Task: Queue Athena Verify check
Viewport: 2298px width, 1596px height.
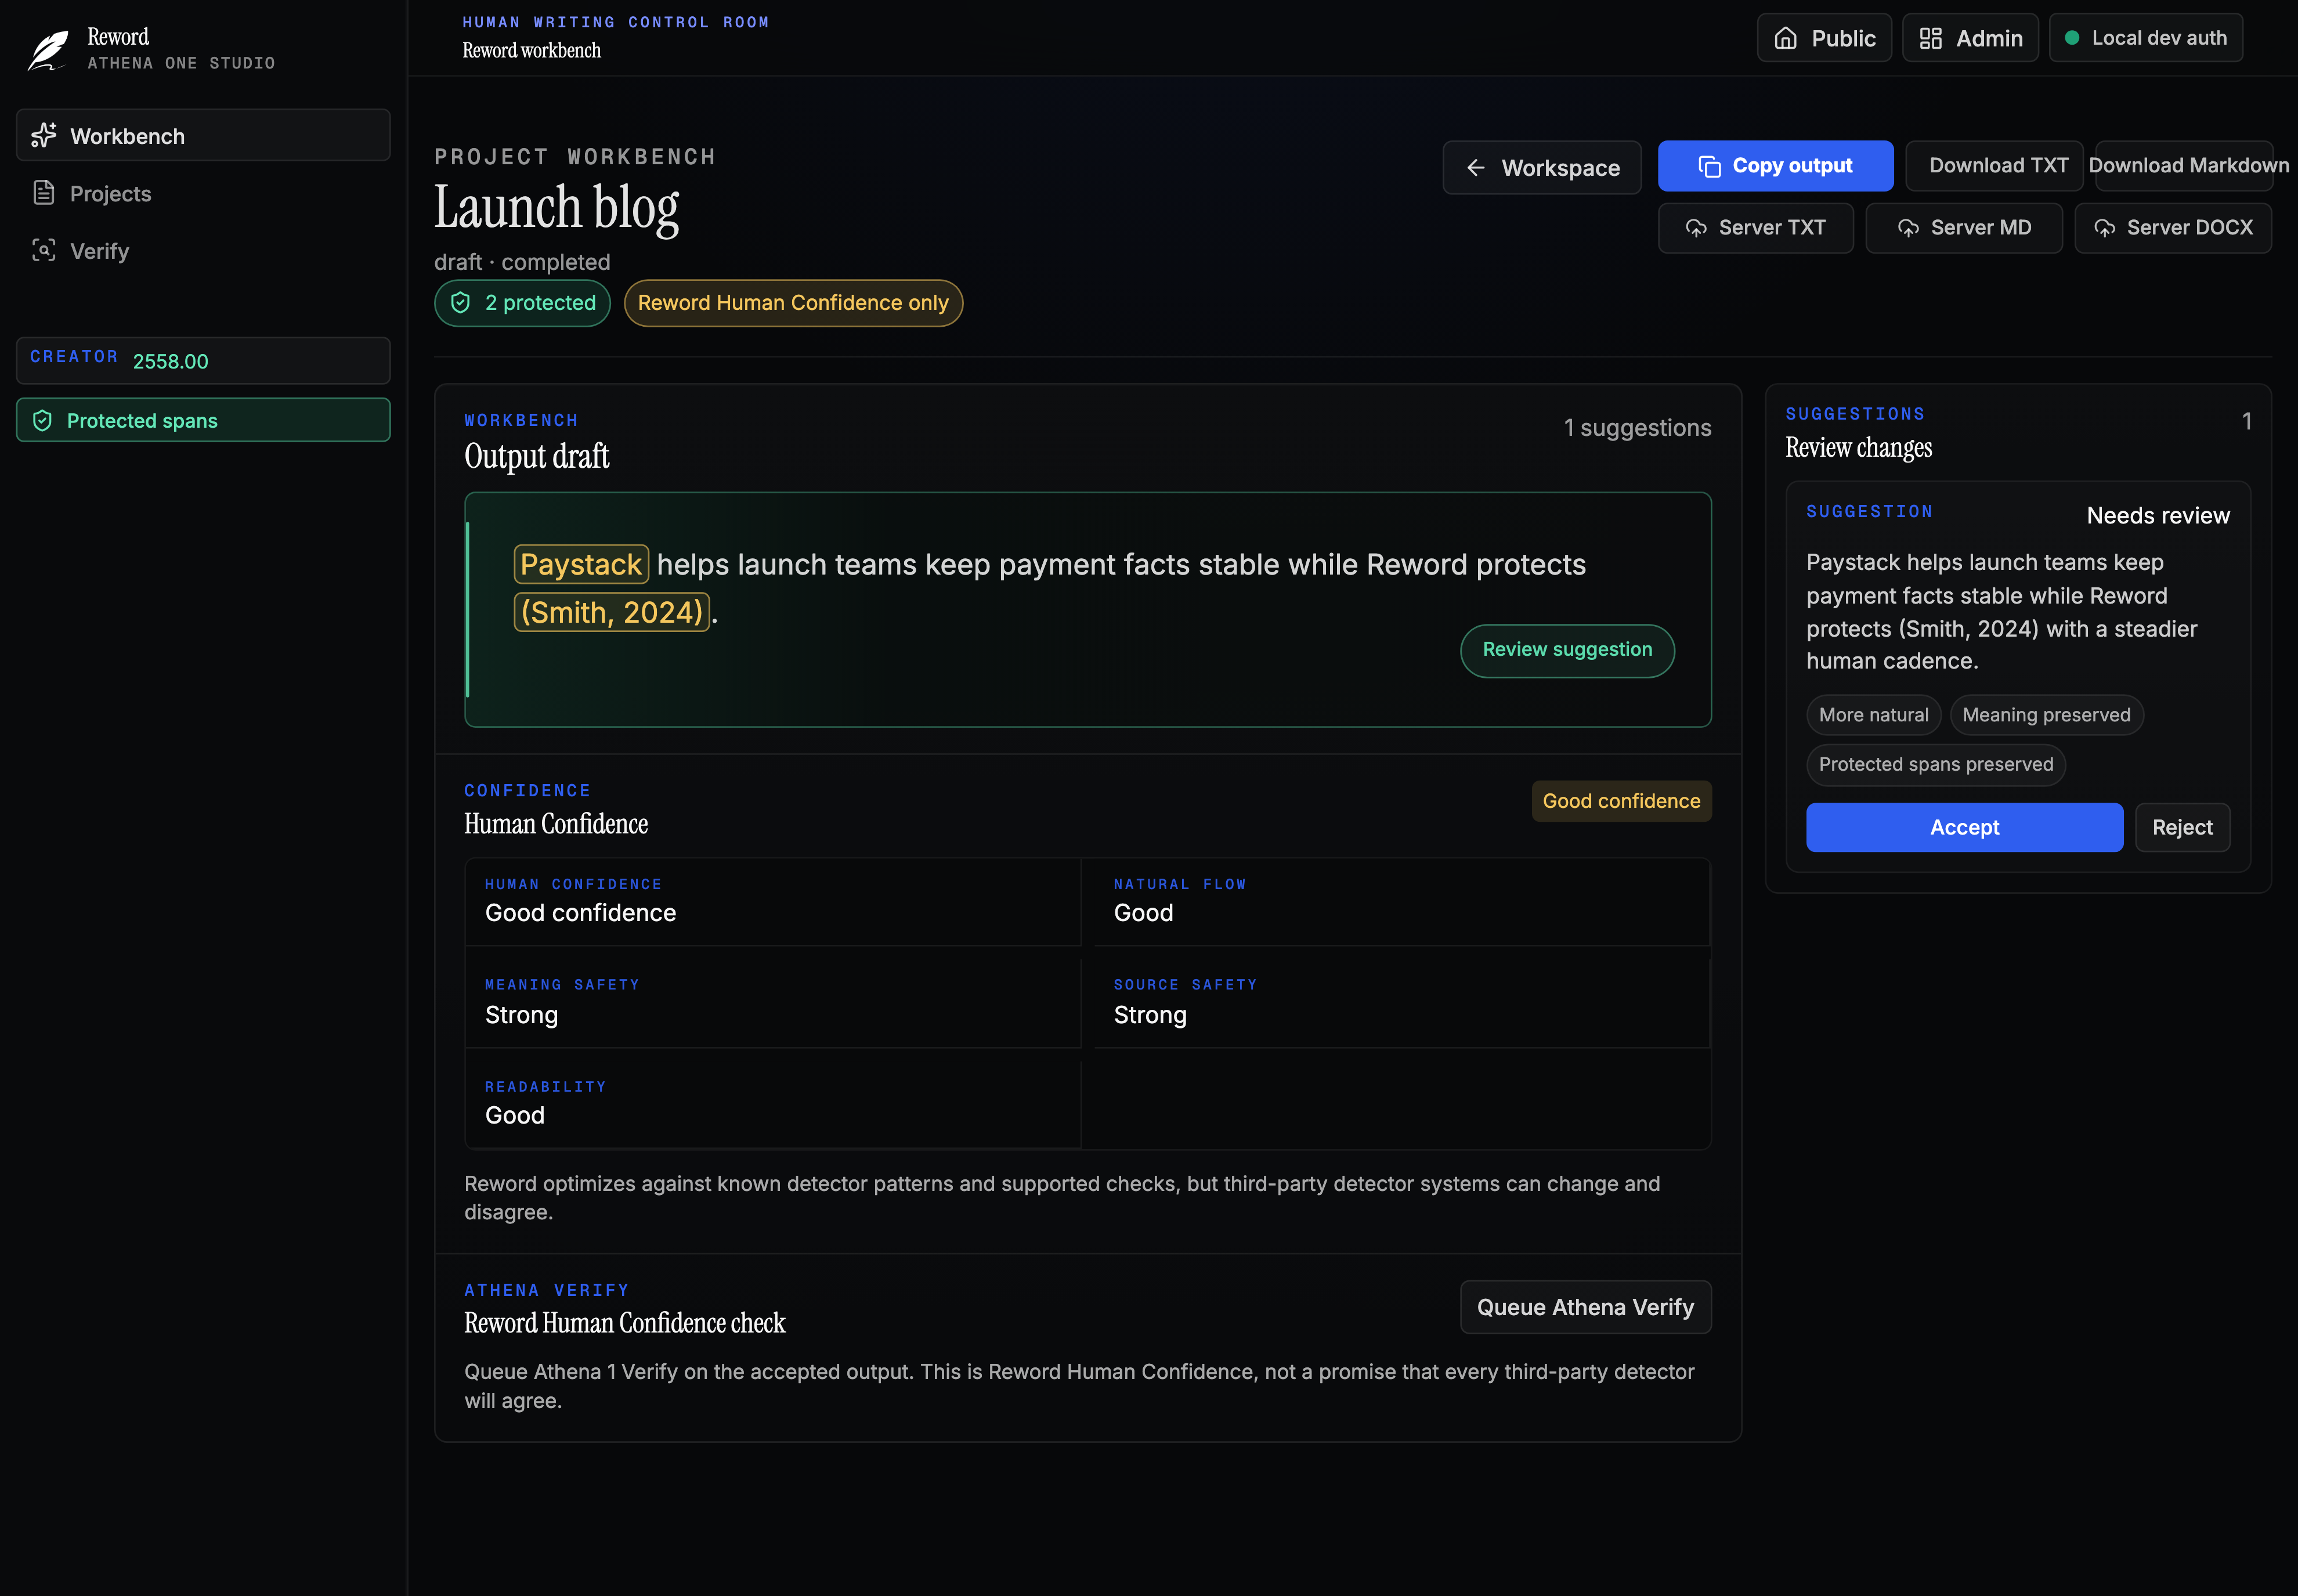Action: pyautogui.click(x=1585, y=1307)
